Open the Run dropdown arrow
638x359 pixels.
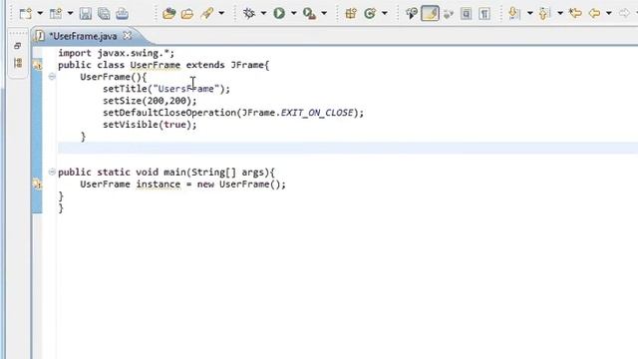293,13
